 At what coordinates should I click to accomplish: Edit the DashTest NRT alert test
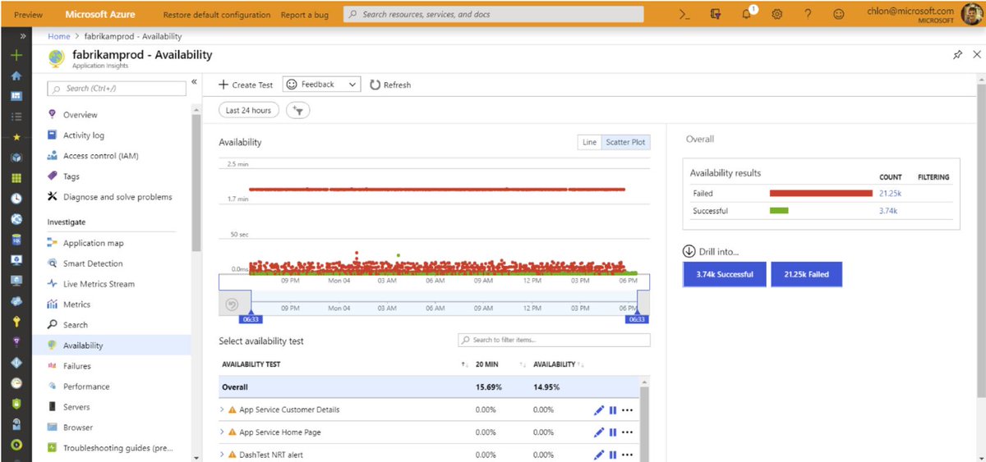pyautogui.click(x=598, y=455)
